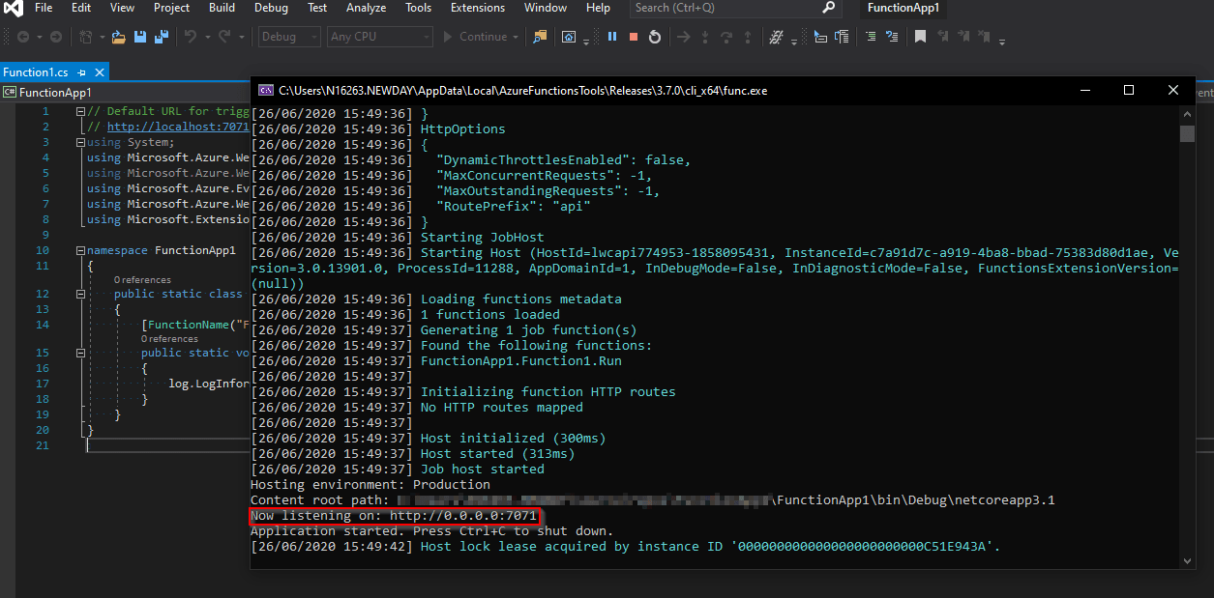Collapse the namespace FunctionApp1 code block
Image resolution: width=1214 pixels, height=598 pixels.
(x=80, y=250)
